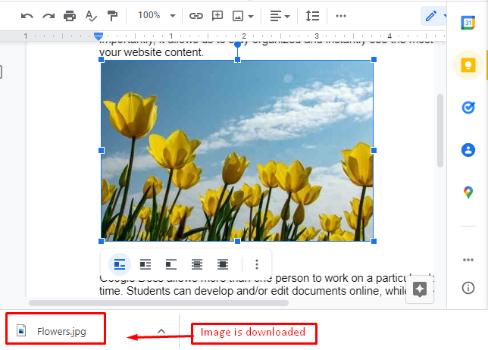This screenshot has width=488, height=350.
Task: Open Google Tasks side panel
Action: pyautogui.click(x=468, y=108)
